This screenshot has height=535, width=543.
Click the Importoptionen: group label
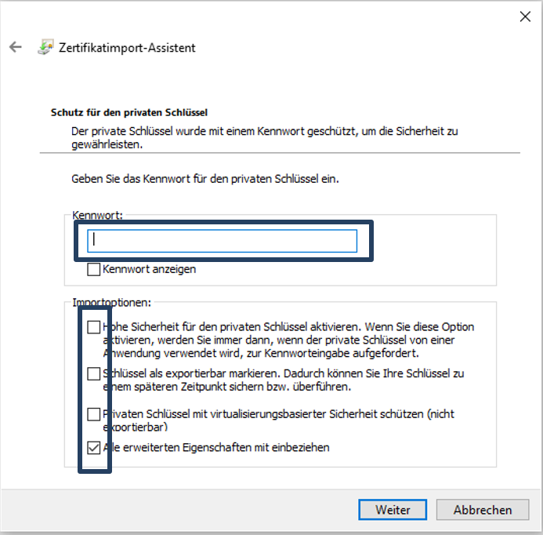click(111, 302)
